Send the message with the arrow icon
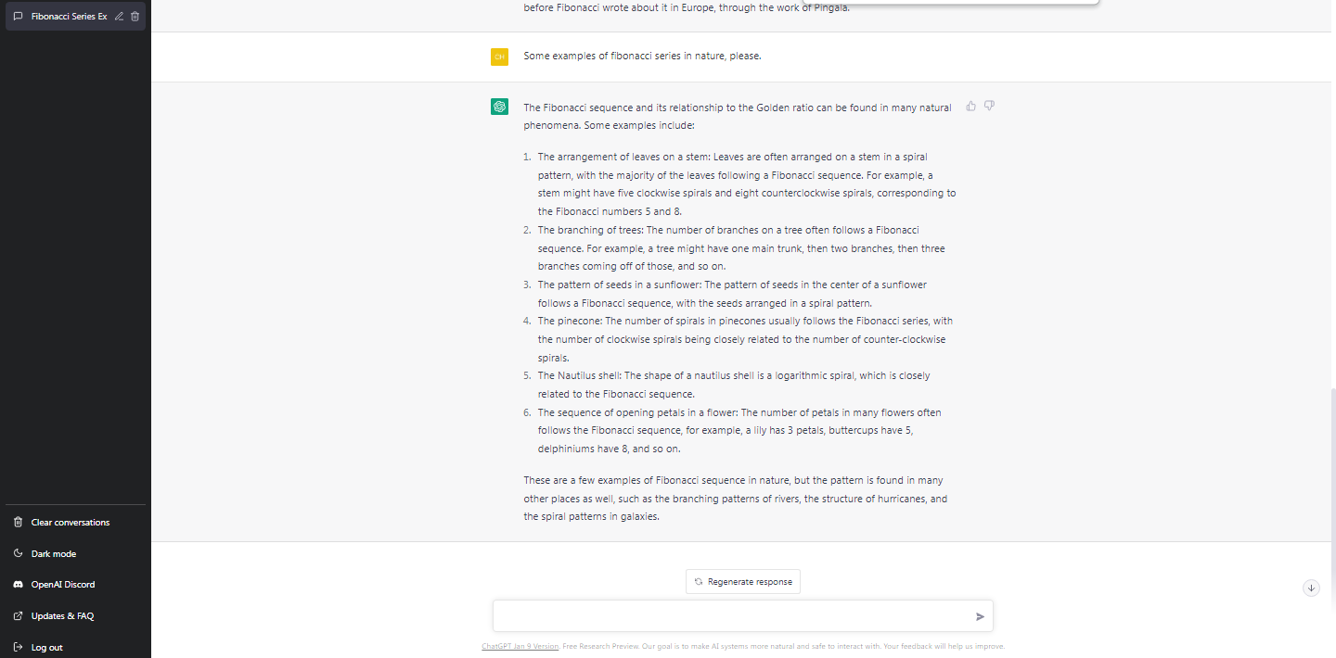Viewport: 1336px width, 658px height. click(979, 615)
